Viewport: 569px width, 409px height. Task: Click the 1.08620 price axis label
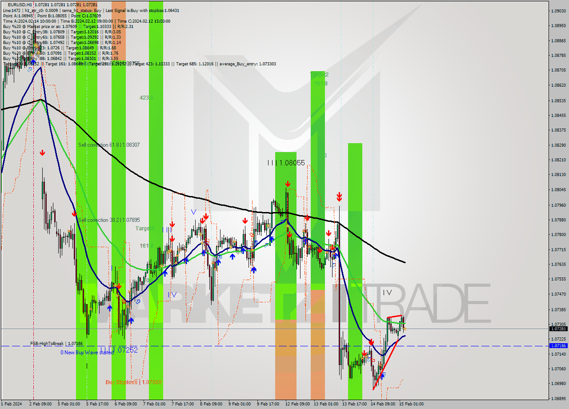[558, 85]
